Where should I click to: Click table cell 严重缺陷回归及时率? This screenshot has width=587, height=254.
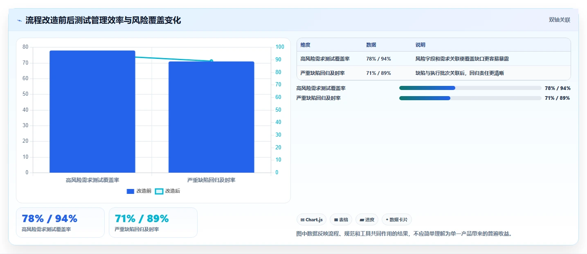click(x=322, y=73)
